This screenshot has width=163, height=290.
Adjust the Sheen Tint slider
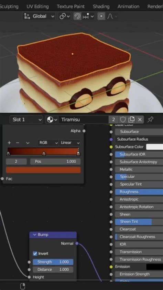click(x=139, y=221)
